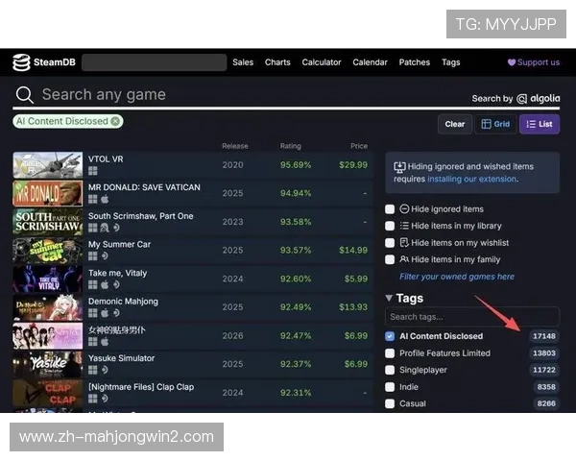Click the SteamDB logo icon
The image size is (576, 461).
[21, 62]
